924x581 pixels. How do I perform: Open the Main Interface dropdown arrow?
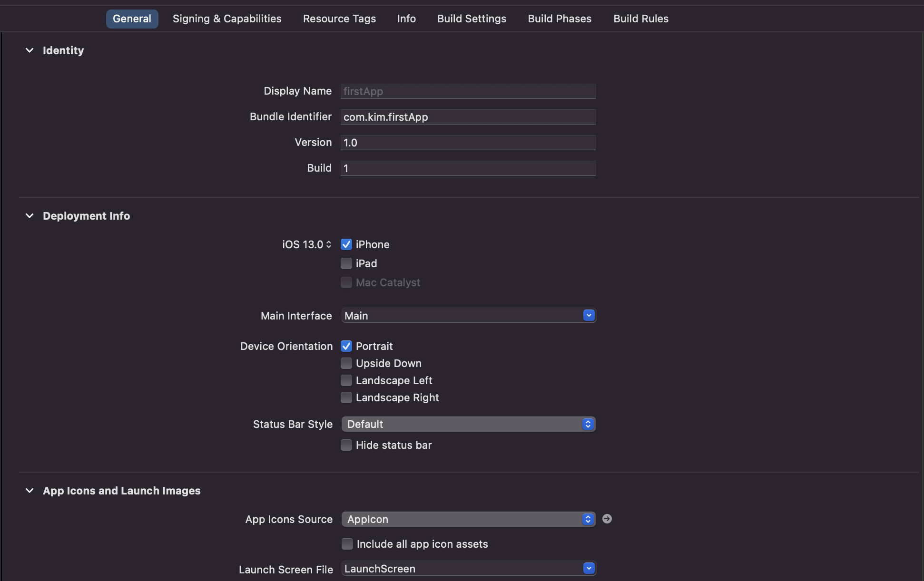pyautogui.click(x=589, y=315)
